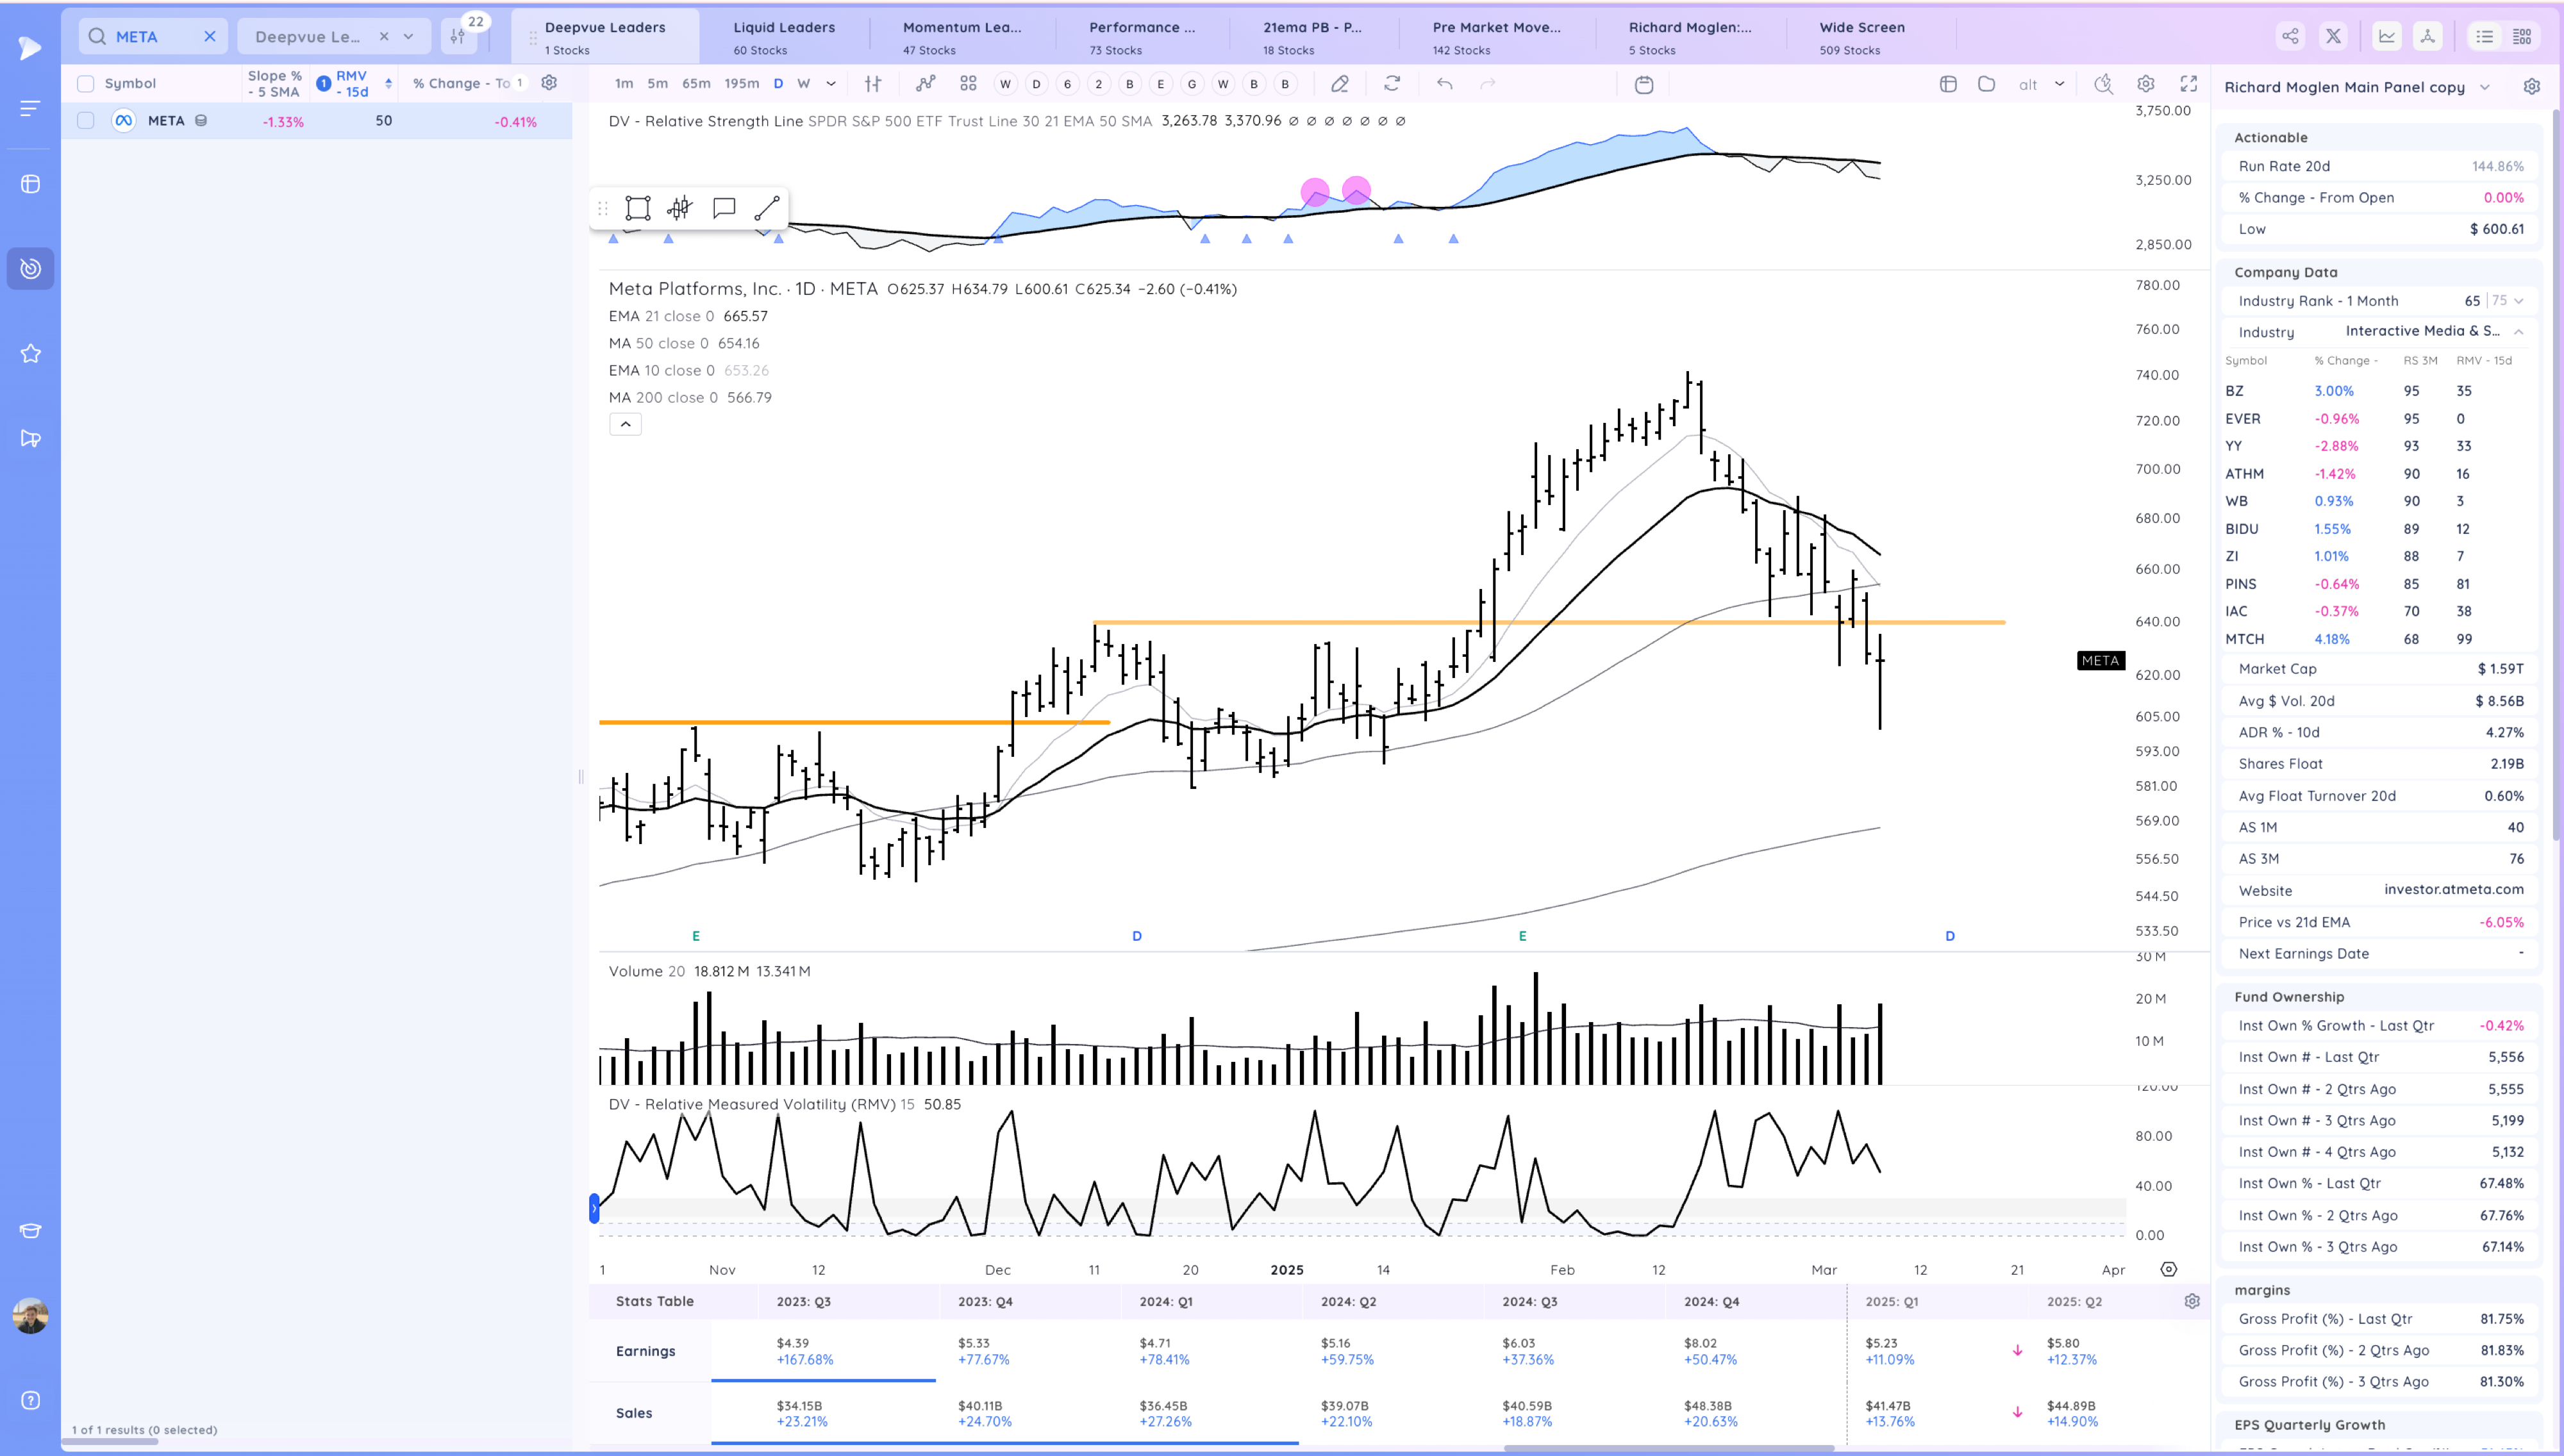Image resolution: width=2564 pixels, height=1456 pixels.
Task: Open the 21ema PB tab
Action: pos(1312,37)
